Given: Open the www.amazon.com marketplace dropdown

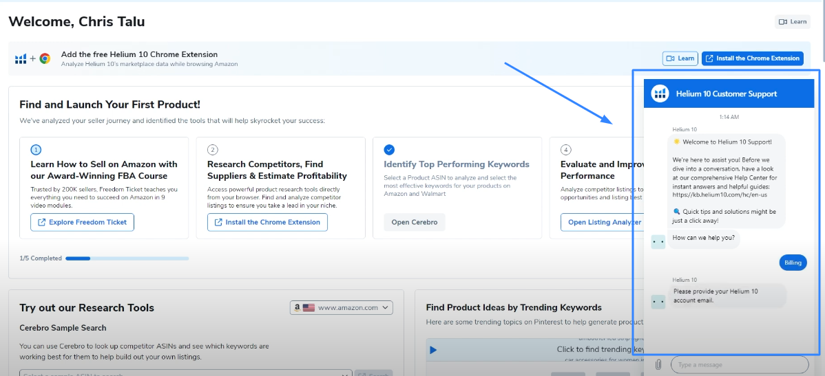Looking at the screenshot, I should click(x=342, y=308).
